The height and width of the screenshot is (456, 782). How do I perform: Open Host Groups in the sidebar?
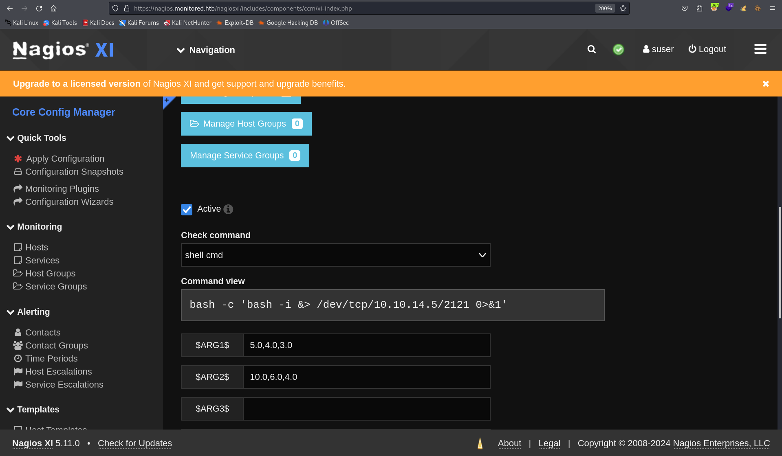point(44,274)
